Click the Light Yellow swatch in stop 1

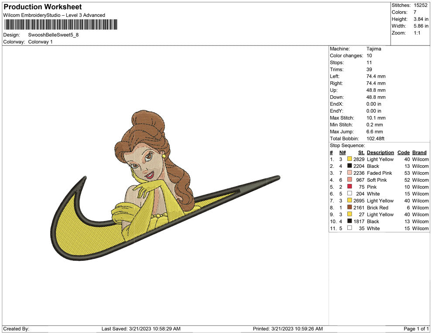point(350,160)
